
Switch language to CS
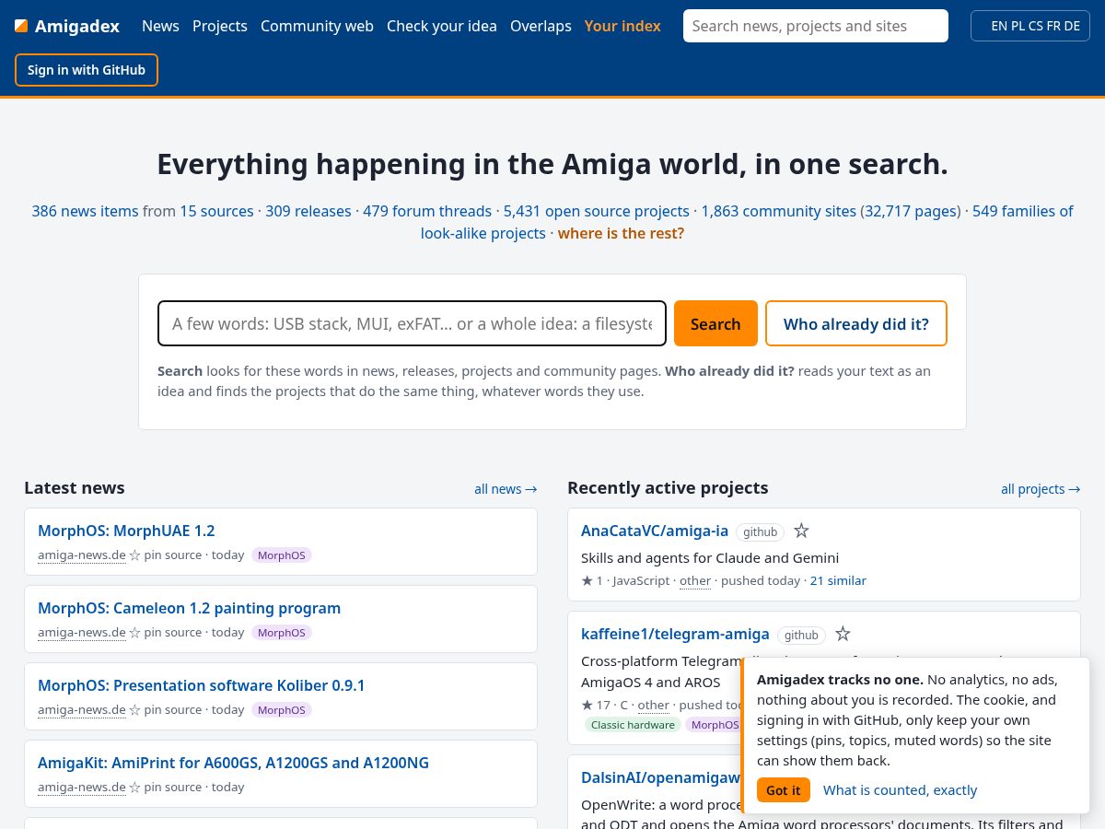coord(1036,26)
